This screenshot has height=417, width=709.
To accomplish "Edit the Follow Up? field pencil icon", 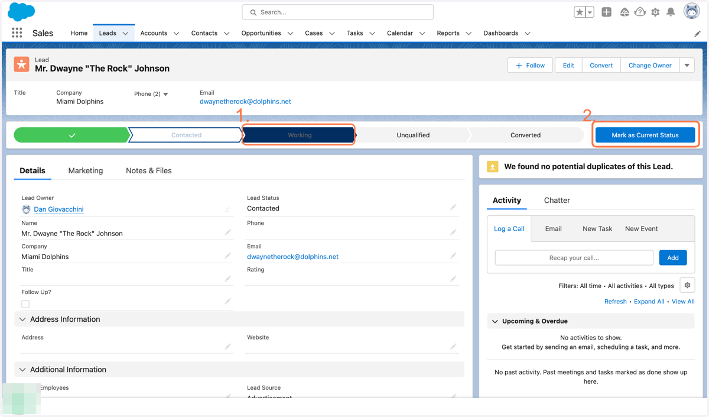I will (x=227, y=302).
